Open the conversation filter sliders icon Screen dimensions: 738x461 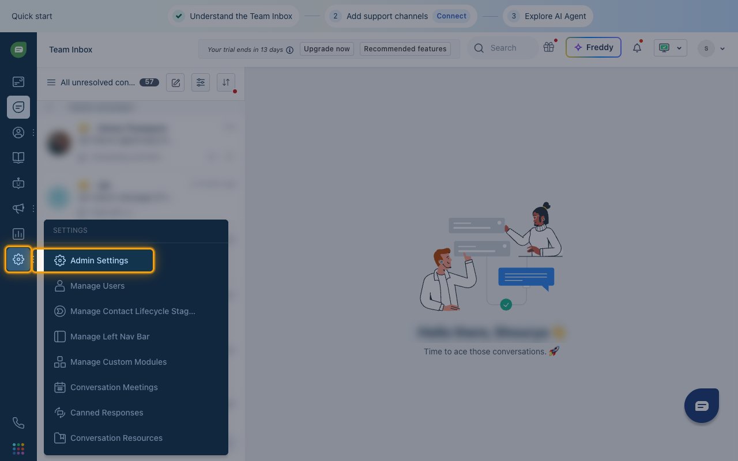tap(201, 82)
